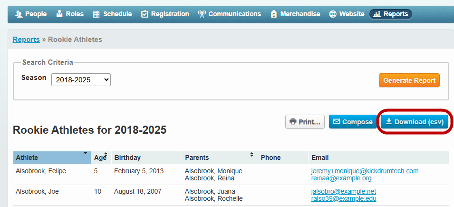Compose an email to listed athletes

[353, 122]
